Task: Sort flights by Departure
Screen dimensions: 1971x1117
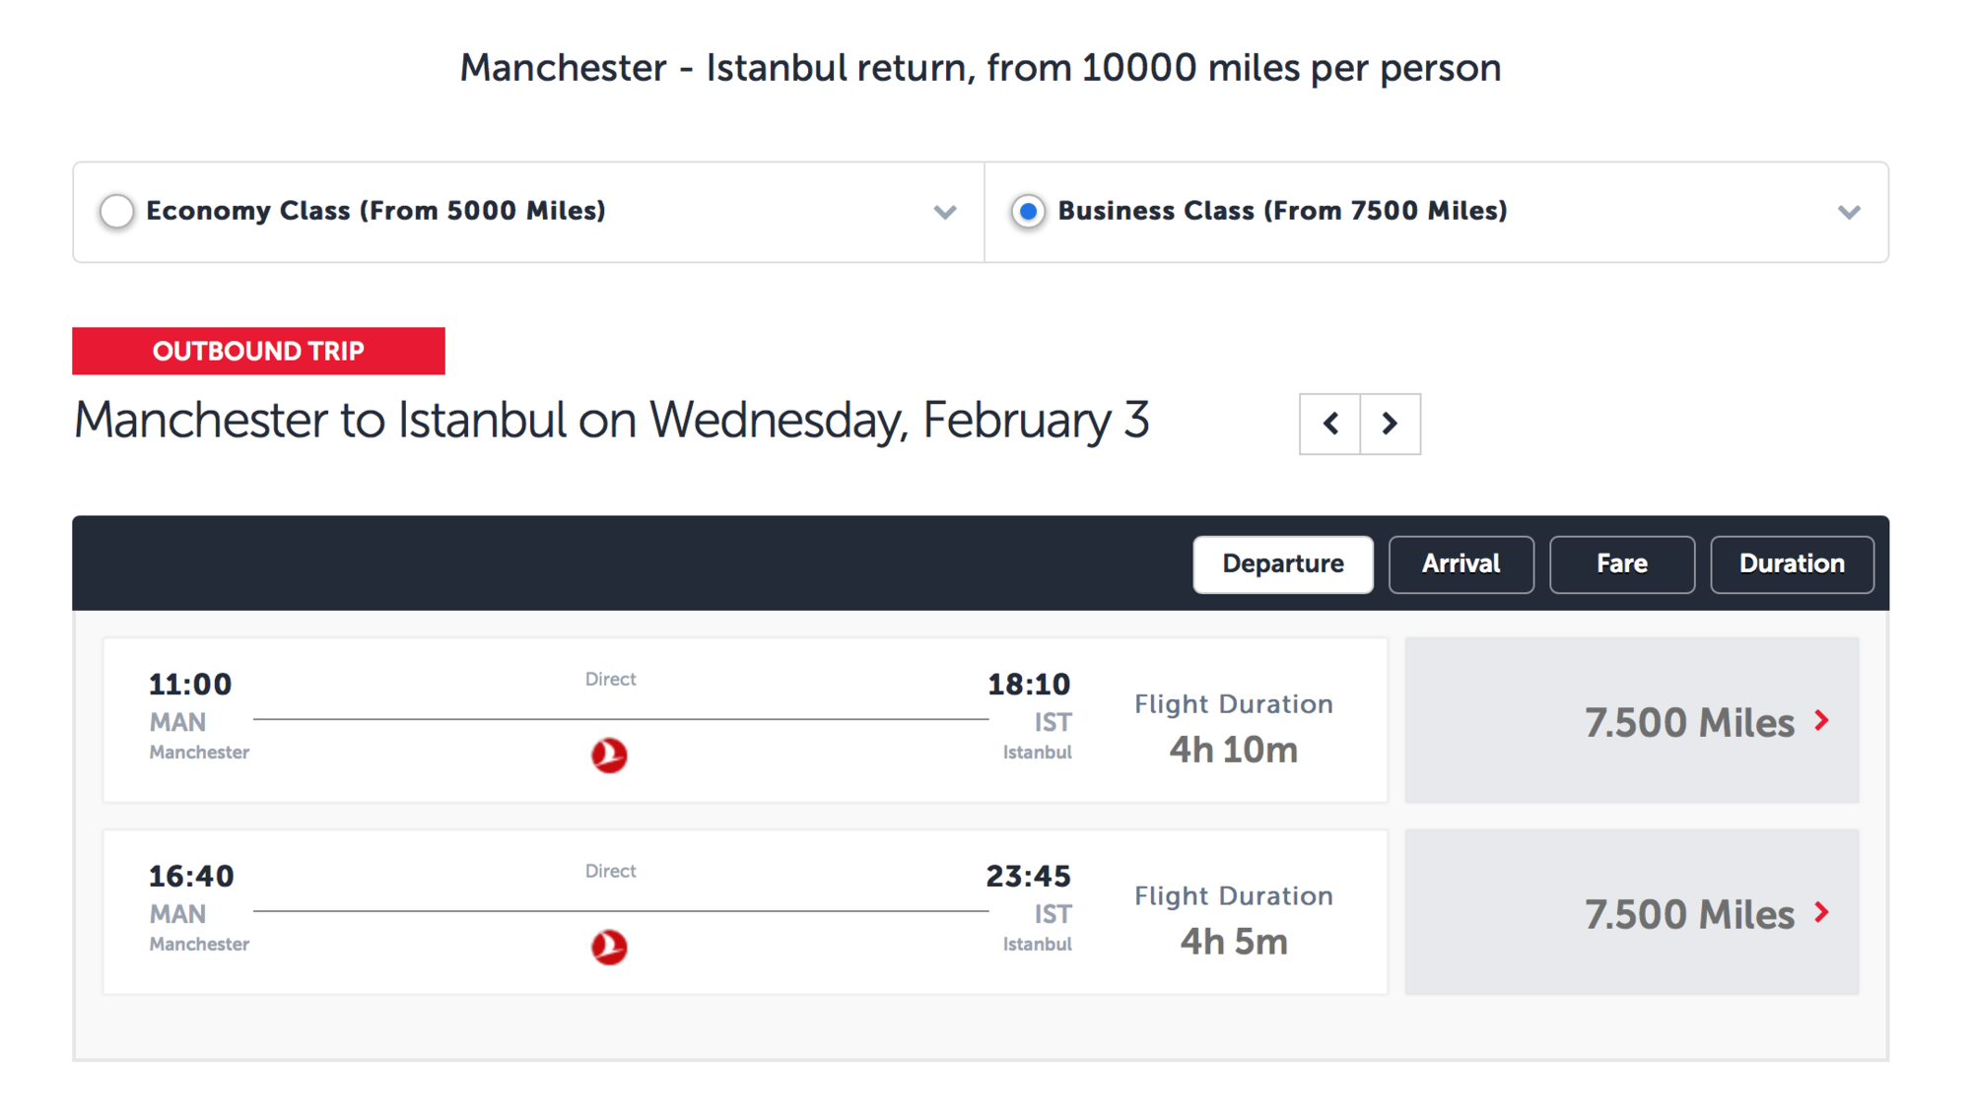Action: point(1283,564)
